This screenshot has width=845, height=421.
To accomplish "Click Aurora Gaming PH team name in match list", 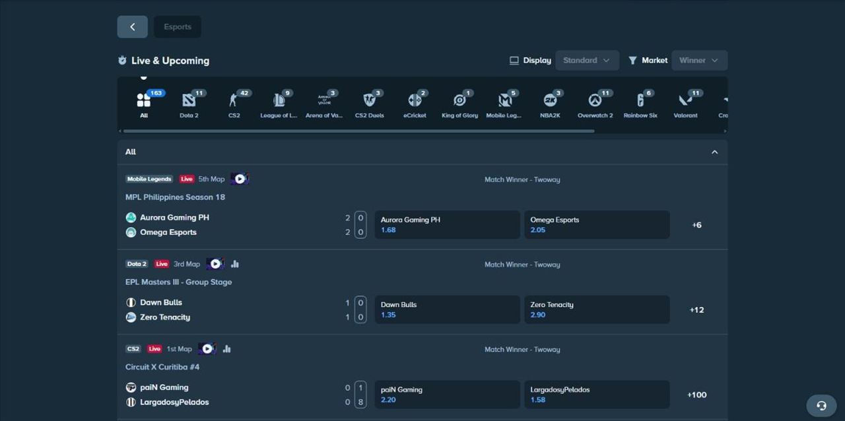I will pos(174,217).
